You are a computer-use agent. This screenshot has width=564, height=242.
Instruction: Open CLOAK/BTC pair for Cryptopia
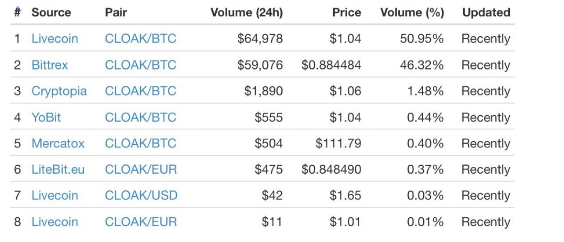(140, 91)
